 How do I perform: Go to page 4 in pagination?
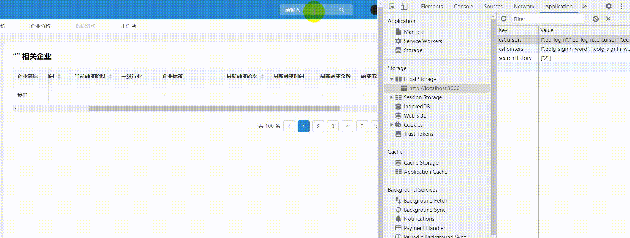348,126
